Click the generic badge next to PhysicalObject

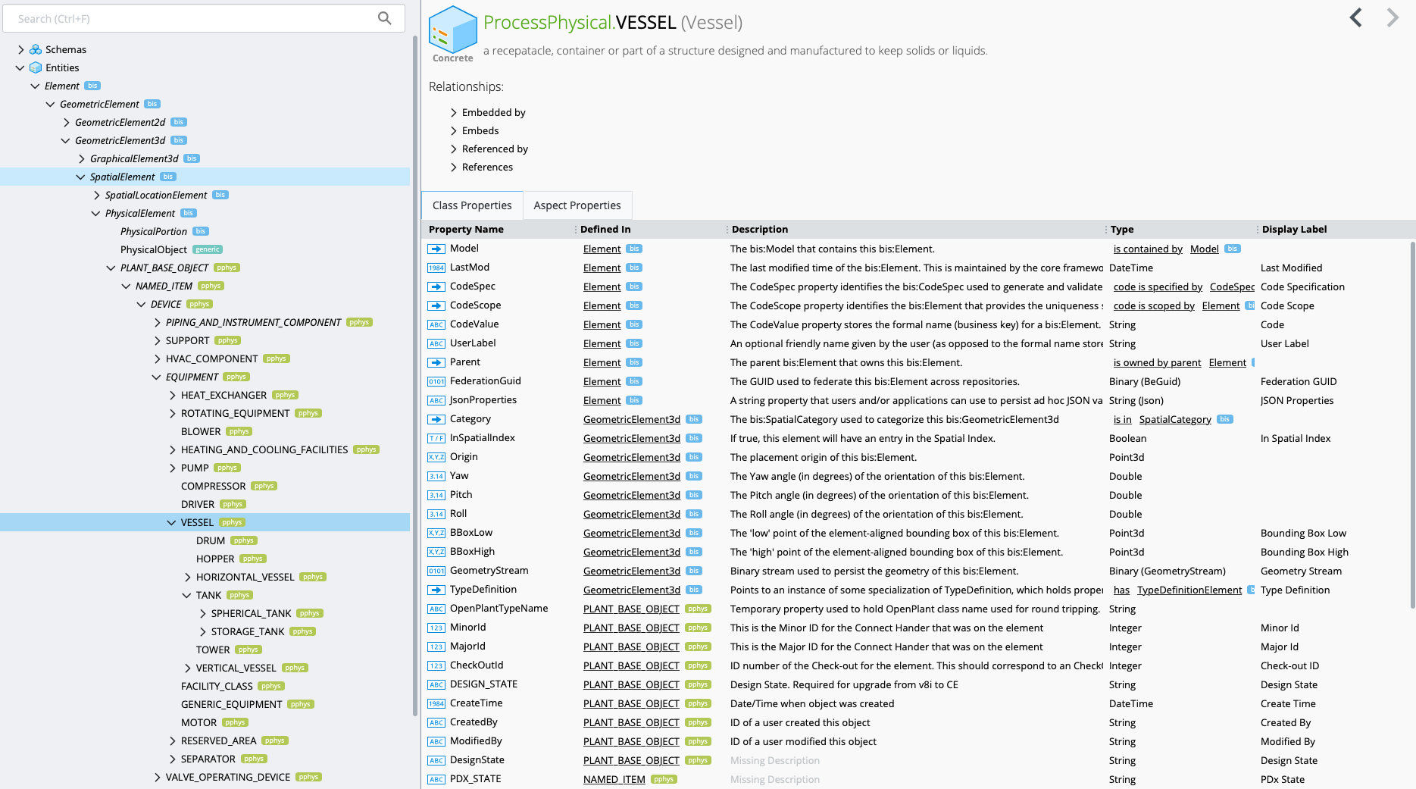208,249
